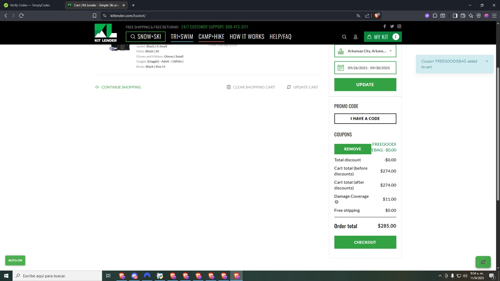Open the Leo AI assistant icon

pos(471,16)
